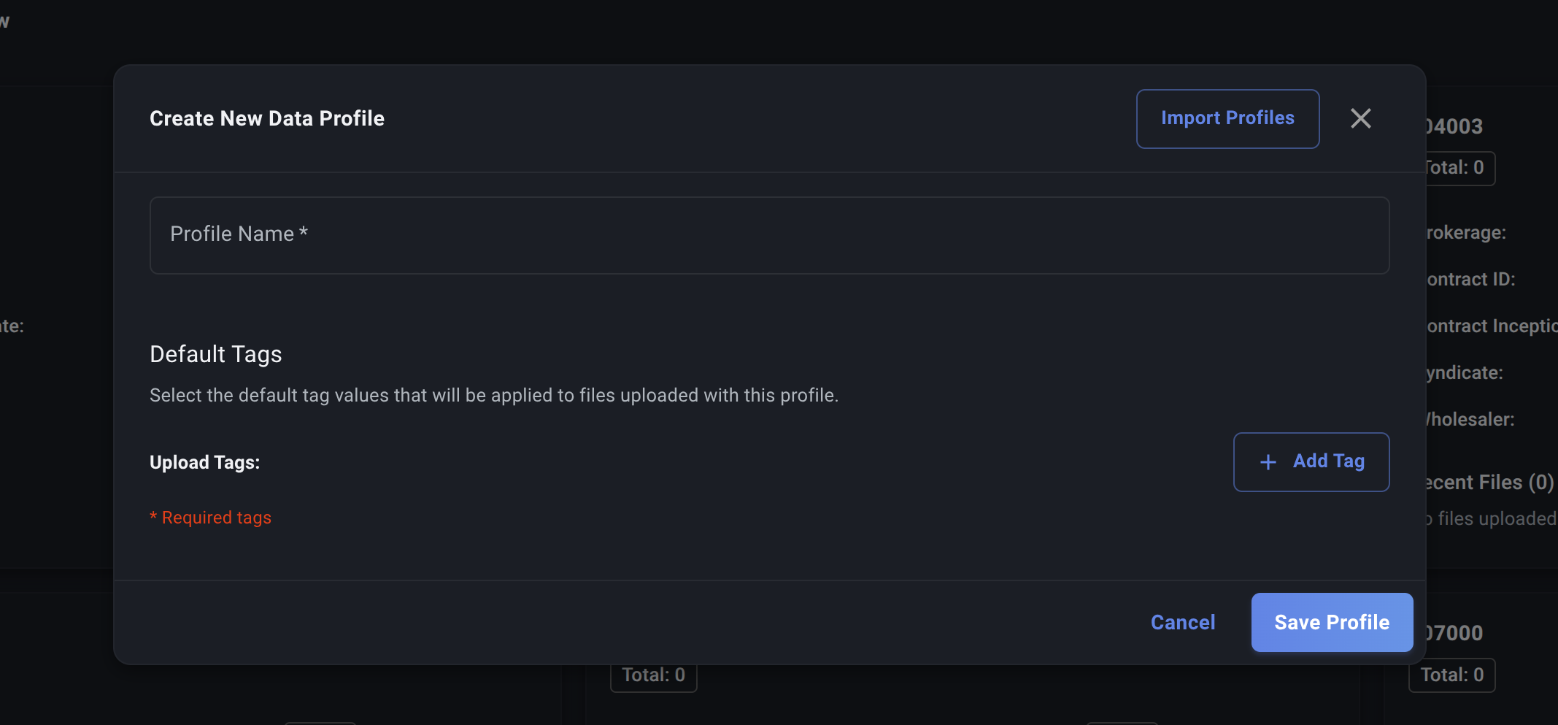This screenshot has width=1558, height=725.
Task: Open Import Profiles
Action: click(x=1227, y=118)
